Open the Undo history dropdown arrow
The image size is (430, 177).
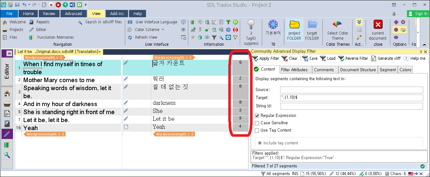tap(29, 5)
